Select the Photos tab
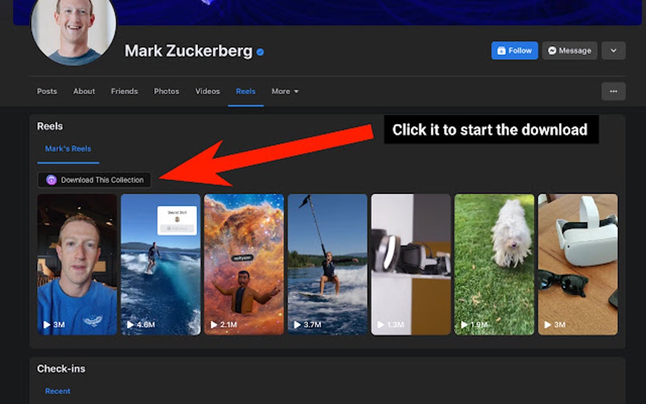 (167, 91)
